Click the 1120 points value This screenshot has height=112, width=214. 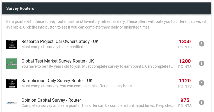coord(185,81)
